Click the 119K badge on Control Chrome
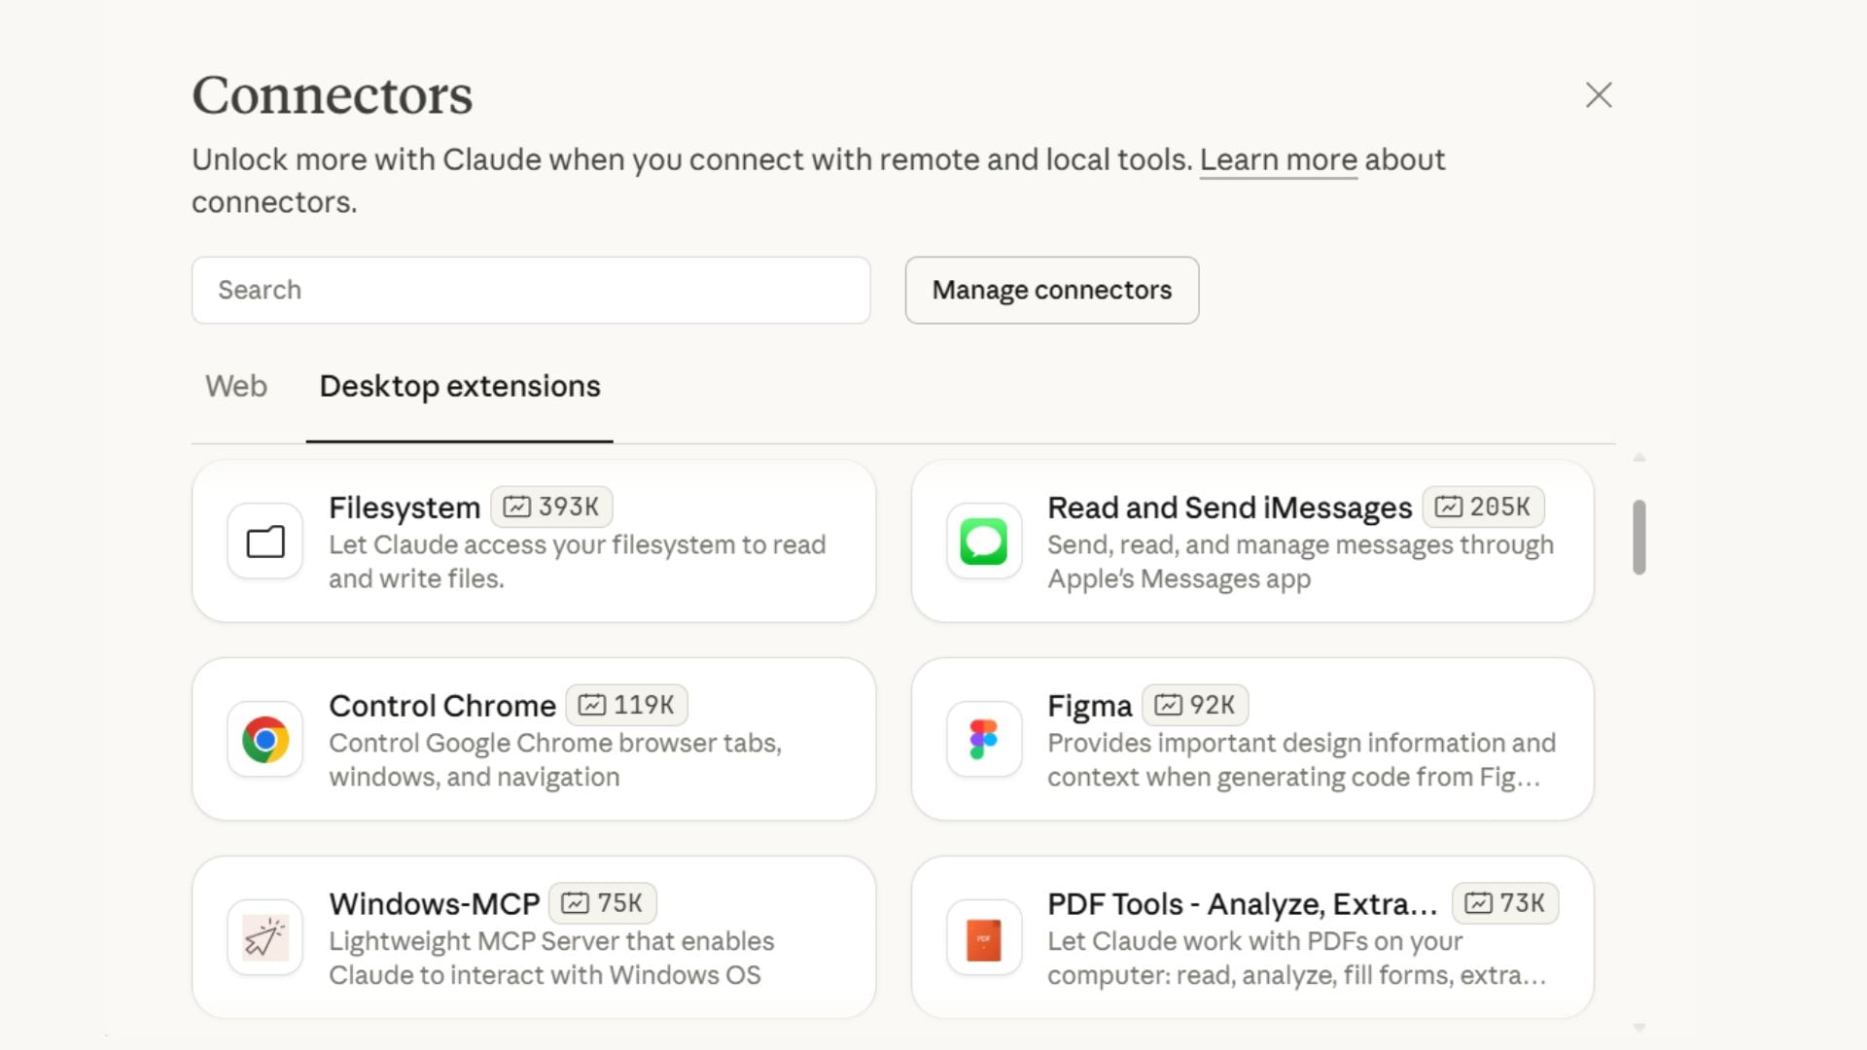 click(x=627, y=705)
